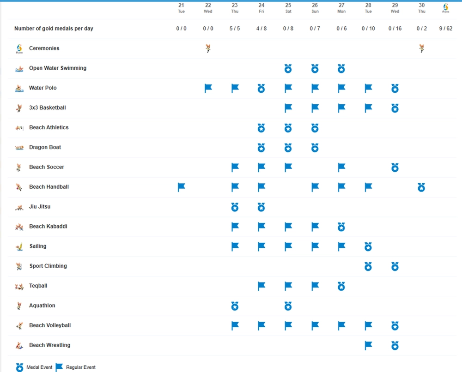The width and height of the screenshot is (462, 372).
Task: Click Beach Wrestling flag on Tuesday 28
Action: click(368, 345)
